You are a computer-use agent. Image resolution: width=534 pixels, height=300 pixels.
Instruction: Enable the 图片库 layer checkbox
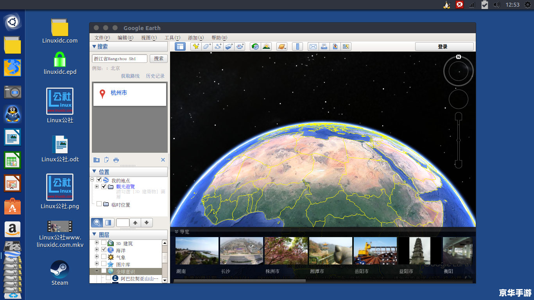tap(104, 264)
